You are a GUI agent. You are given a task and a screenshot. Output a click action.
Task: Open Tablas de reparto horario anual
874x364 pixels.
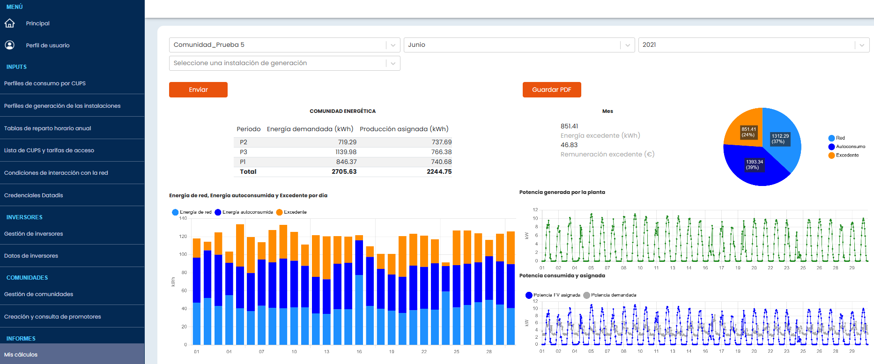pos(48,128)
